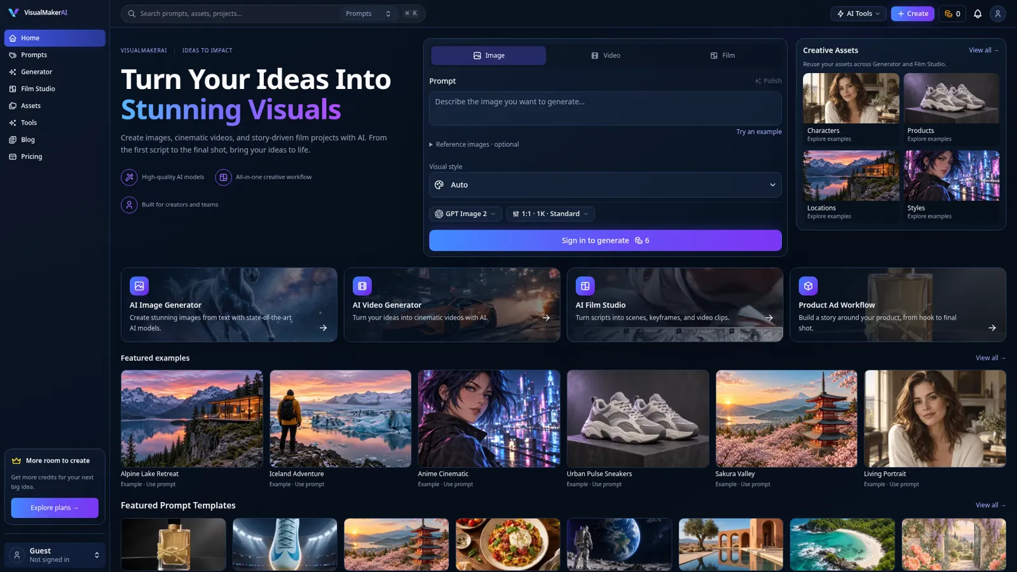This screenshot has height=572, width=1017.
Task: Click the Try an example link
Action: tap(759, 132)
